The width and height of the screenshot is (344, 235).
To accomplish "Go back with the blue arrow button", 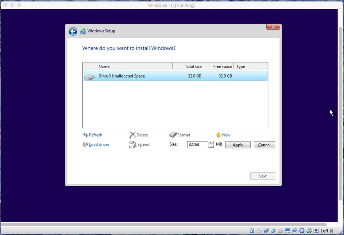I will [x=73, y=31].
